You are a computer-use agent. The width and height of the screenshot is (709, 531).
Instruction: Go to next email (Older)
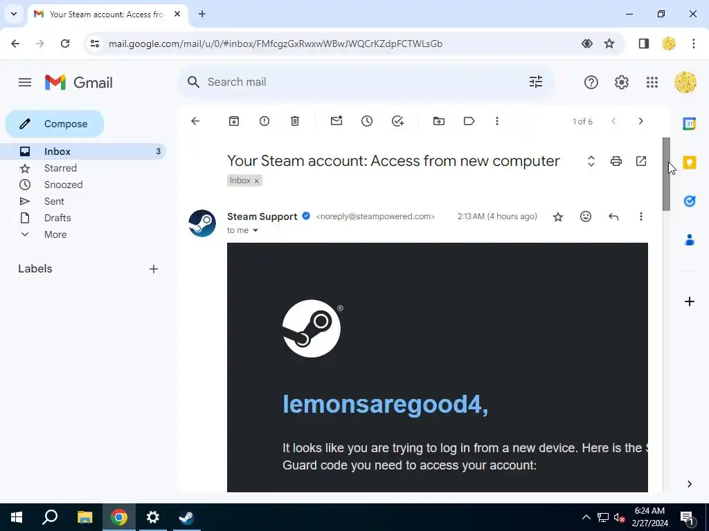pos(640,121)
